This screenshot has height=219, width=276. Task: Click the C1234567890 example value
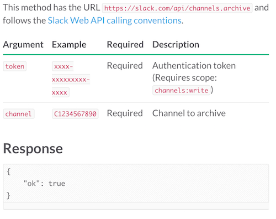coord(75,114)
